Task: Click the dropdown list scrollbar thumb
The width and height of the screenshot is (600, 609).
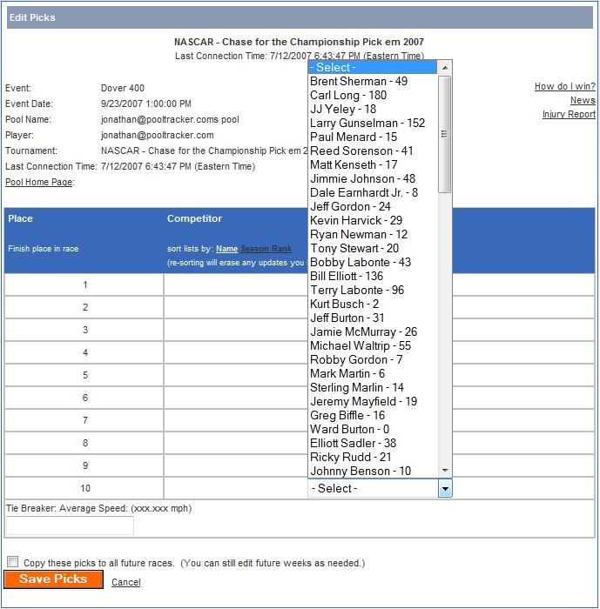Action: [x=444, y=134]
